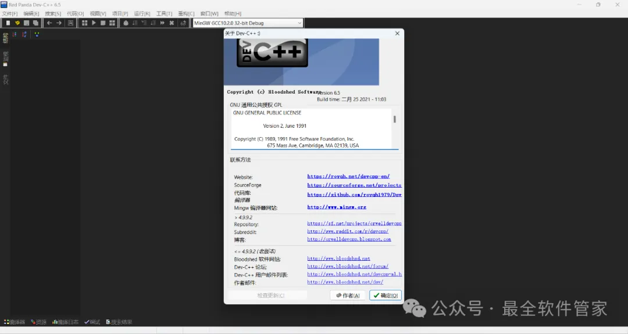Click the Debug bug toolbar icon

pyautogui.click(x=126, y=23)
